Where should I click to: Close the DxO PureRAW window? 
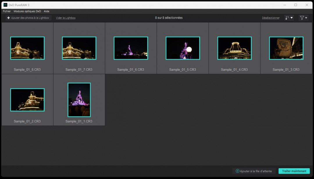tap(307, 5)
